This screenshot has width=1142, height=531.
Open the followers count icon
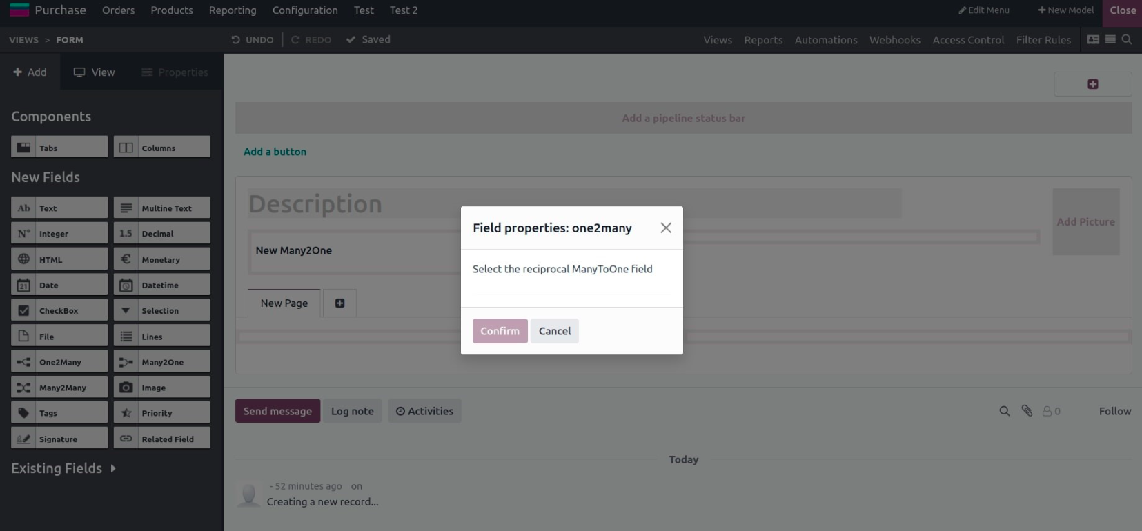click(1051, 411)
